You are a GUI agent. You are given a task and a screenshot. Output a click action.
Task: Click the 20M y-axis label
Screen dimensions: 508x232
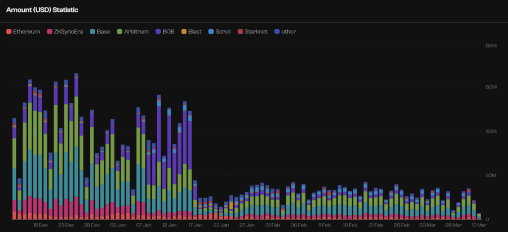491,176
